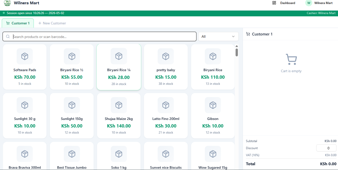Click the Wow Sugared 15g name
This screenshot has width=338, height=170.
pyautogui.click(x=213, y=167)
